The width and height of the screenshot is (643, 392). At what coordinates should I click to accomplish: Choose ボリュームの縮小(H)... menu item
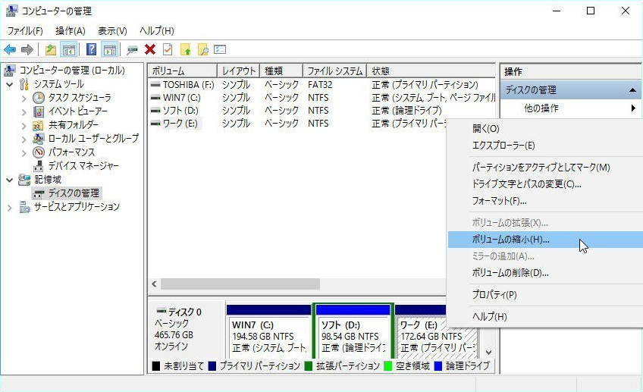pyautogui.click(x=544, y=240)
